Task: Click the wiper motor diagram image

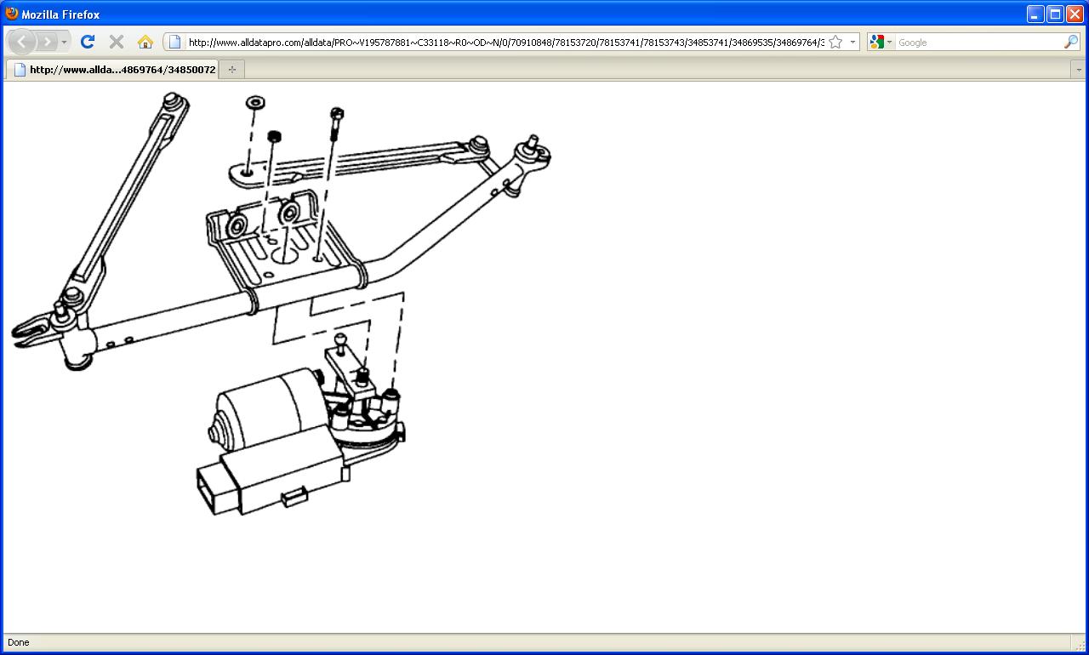Action: click(280, 302)
